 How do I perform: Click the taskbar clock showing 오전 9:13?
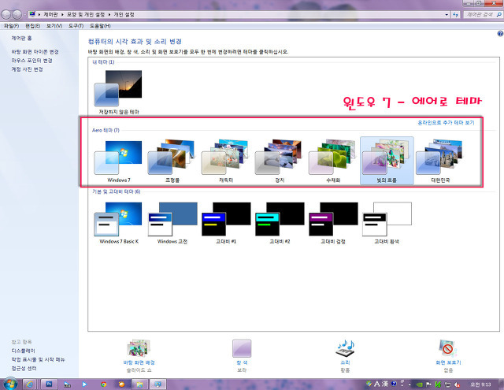point(481,384)
